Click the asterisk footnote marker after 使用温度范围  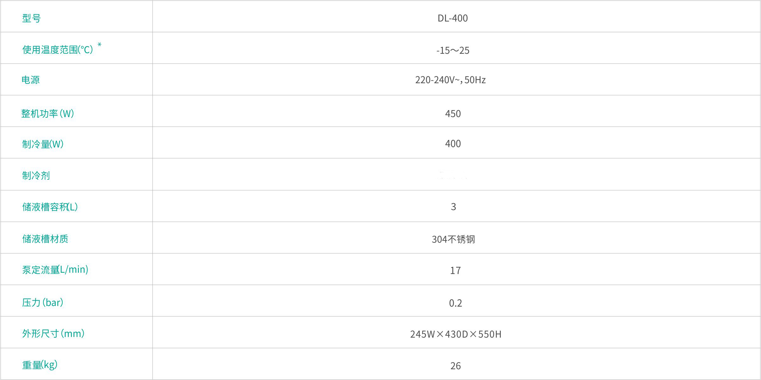99,45
